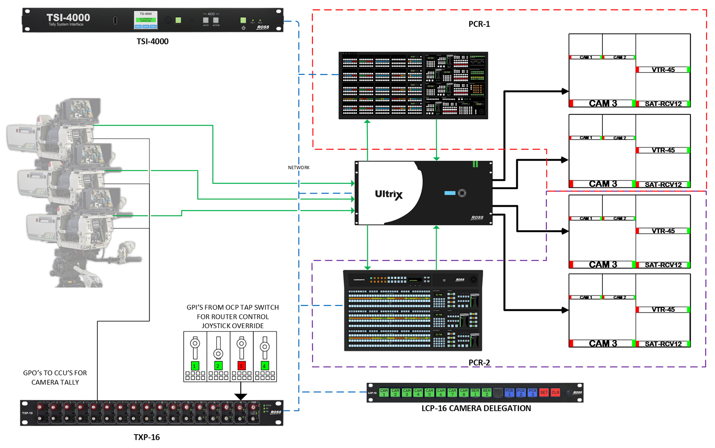Select the PCR-2 Carbonite switcher panel
The height and width of the screenshot is (448, 715).
click(x=413, y=311)
